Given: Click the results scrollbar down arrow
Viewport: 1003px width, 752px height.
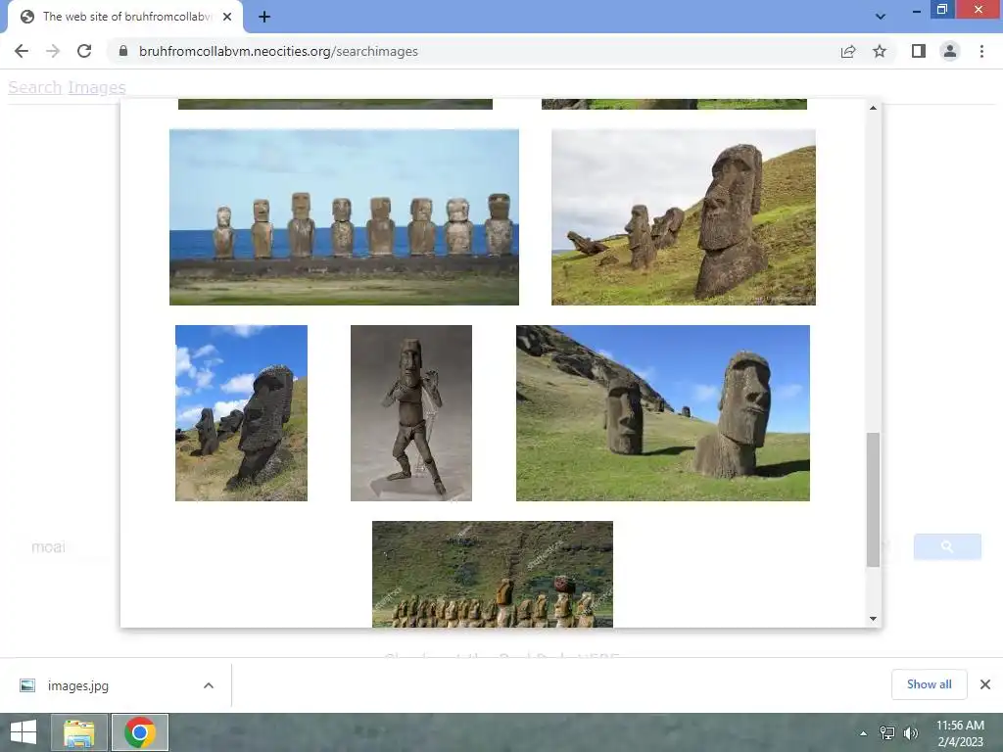Looking at the screenshot, I should pyautogui.click(x=873, y=619).
